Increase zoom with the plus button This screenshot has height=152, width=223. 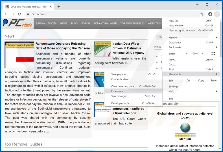tap(202, 54)
